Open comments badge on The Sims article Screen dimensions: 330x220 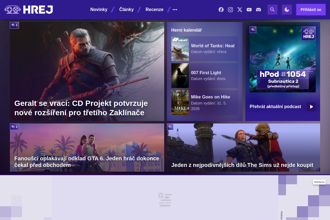pyautogui.click(x=170, y=127)
